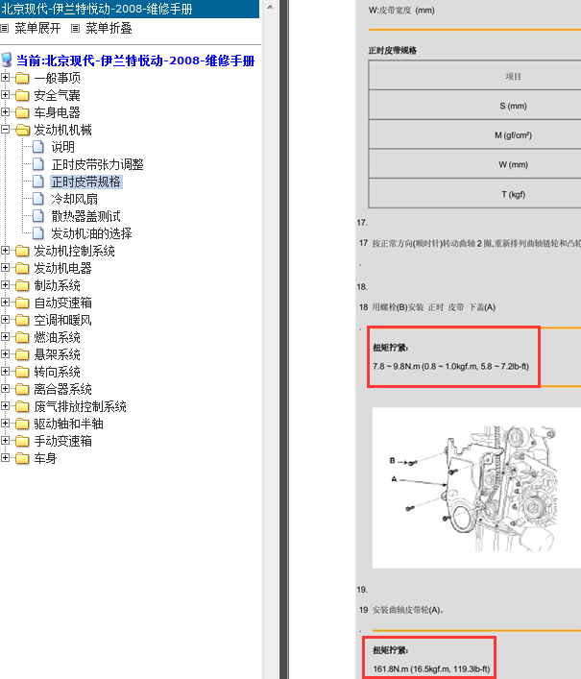The width and height of the screenshot is (581, 679).
Task: Click the M (gf/cm²) table cell
Action: (x=474, y=134)
